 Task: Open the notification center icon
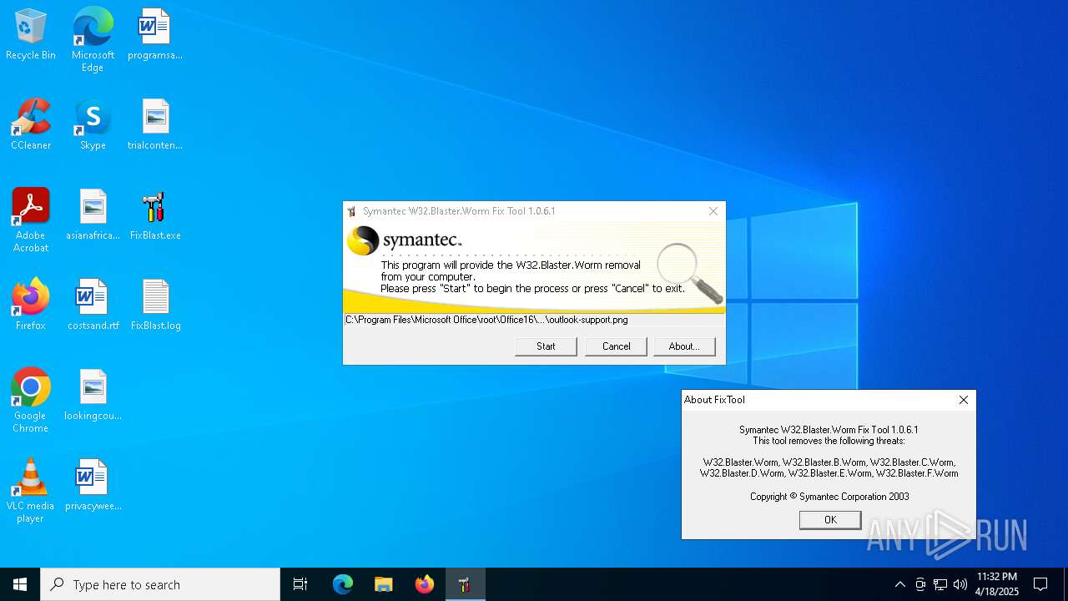click(x=1040, y=584)
